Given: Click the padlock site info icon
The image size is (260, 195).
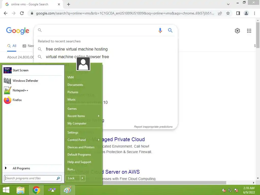Looking at the screenshot, I should click(32, 13).
